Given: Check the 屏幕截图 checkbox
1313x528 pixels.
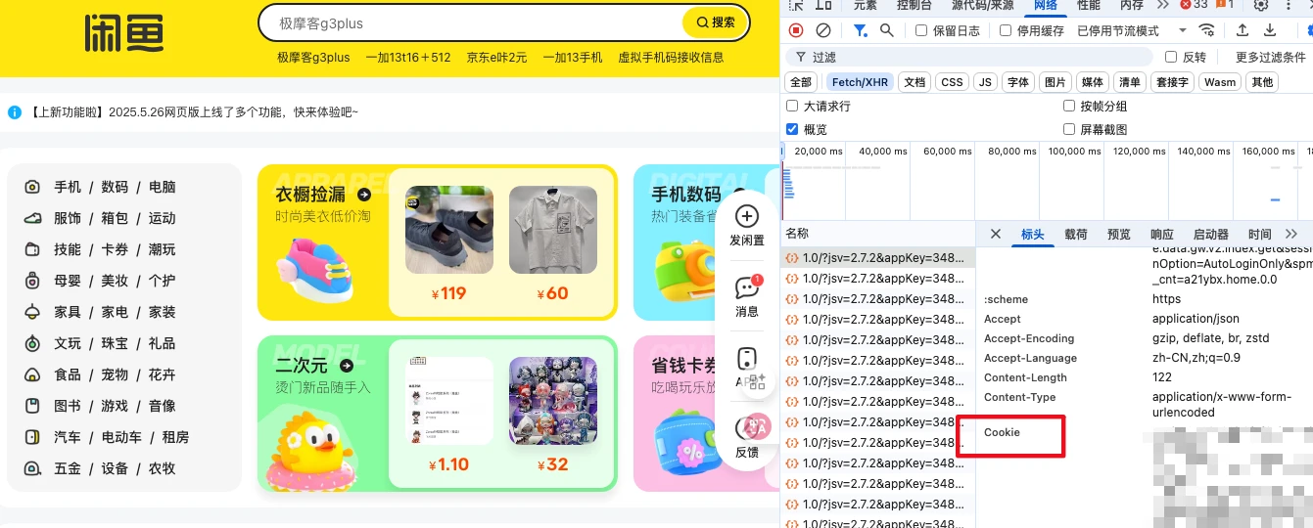Looking at the screenshot, I should click(x=1069, y=129).
